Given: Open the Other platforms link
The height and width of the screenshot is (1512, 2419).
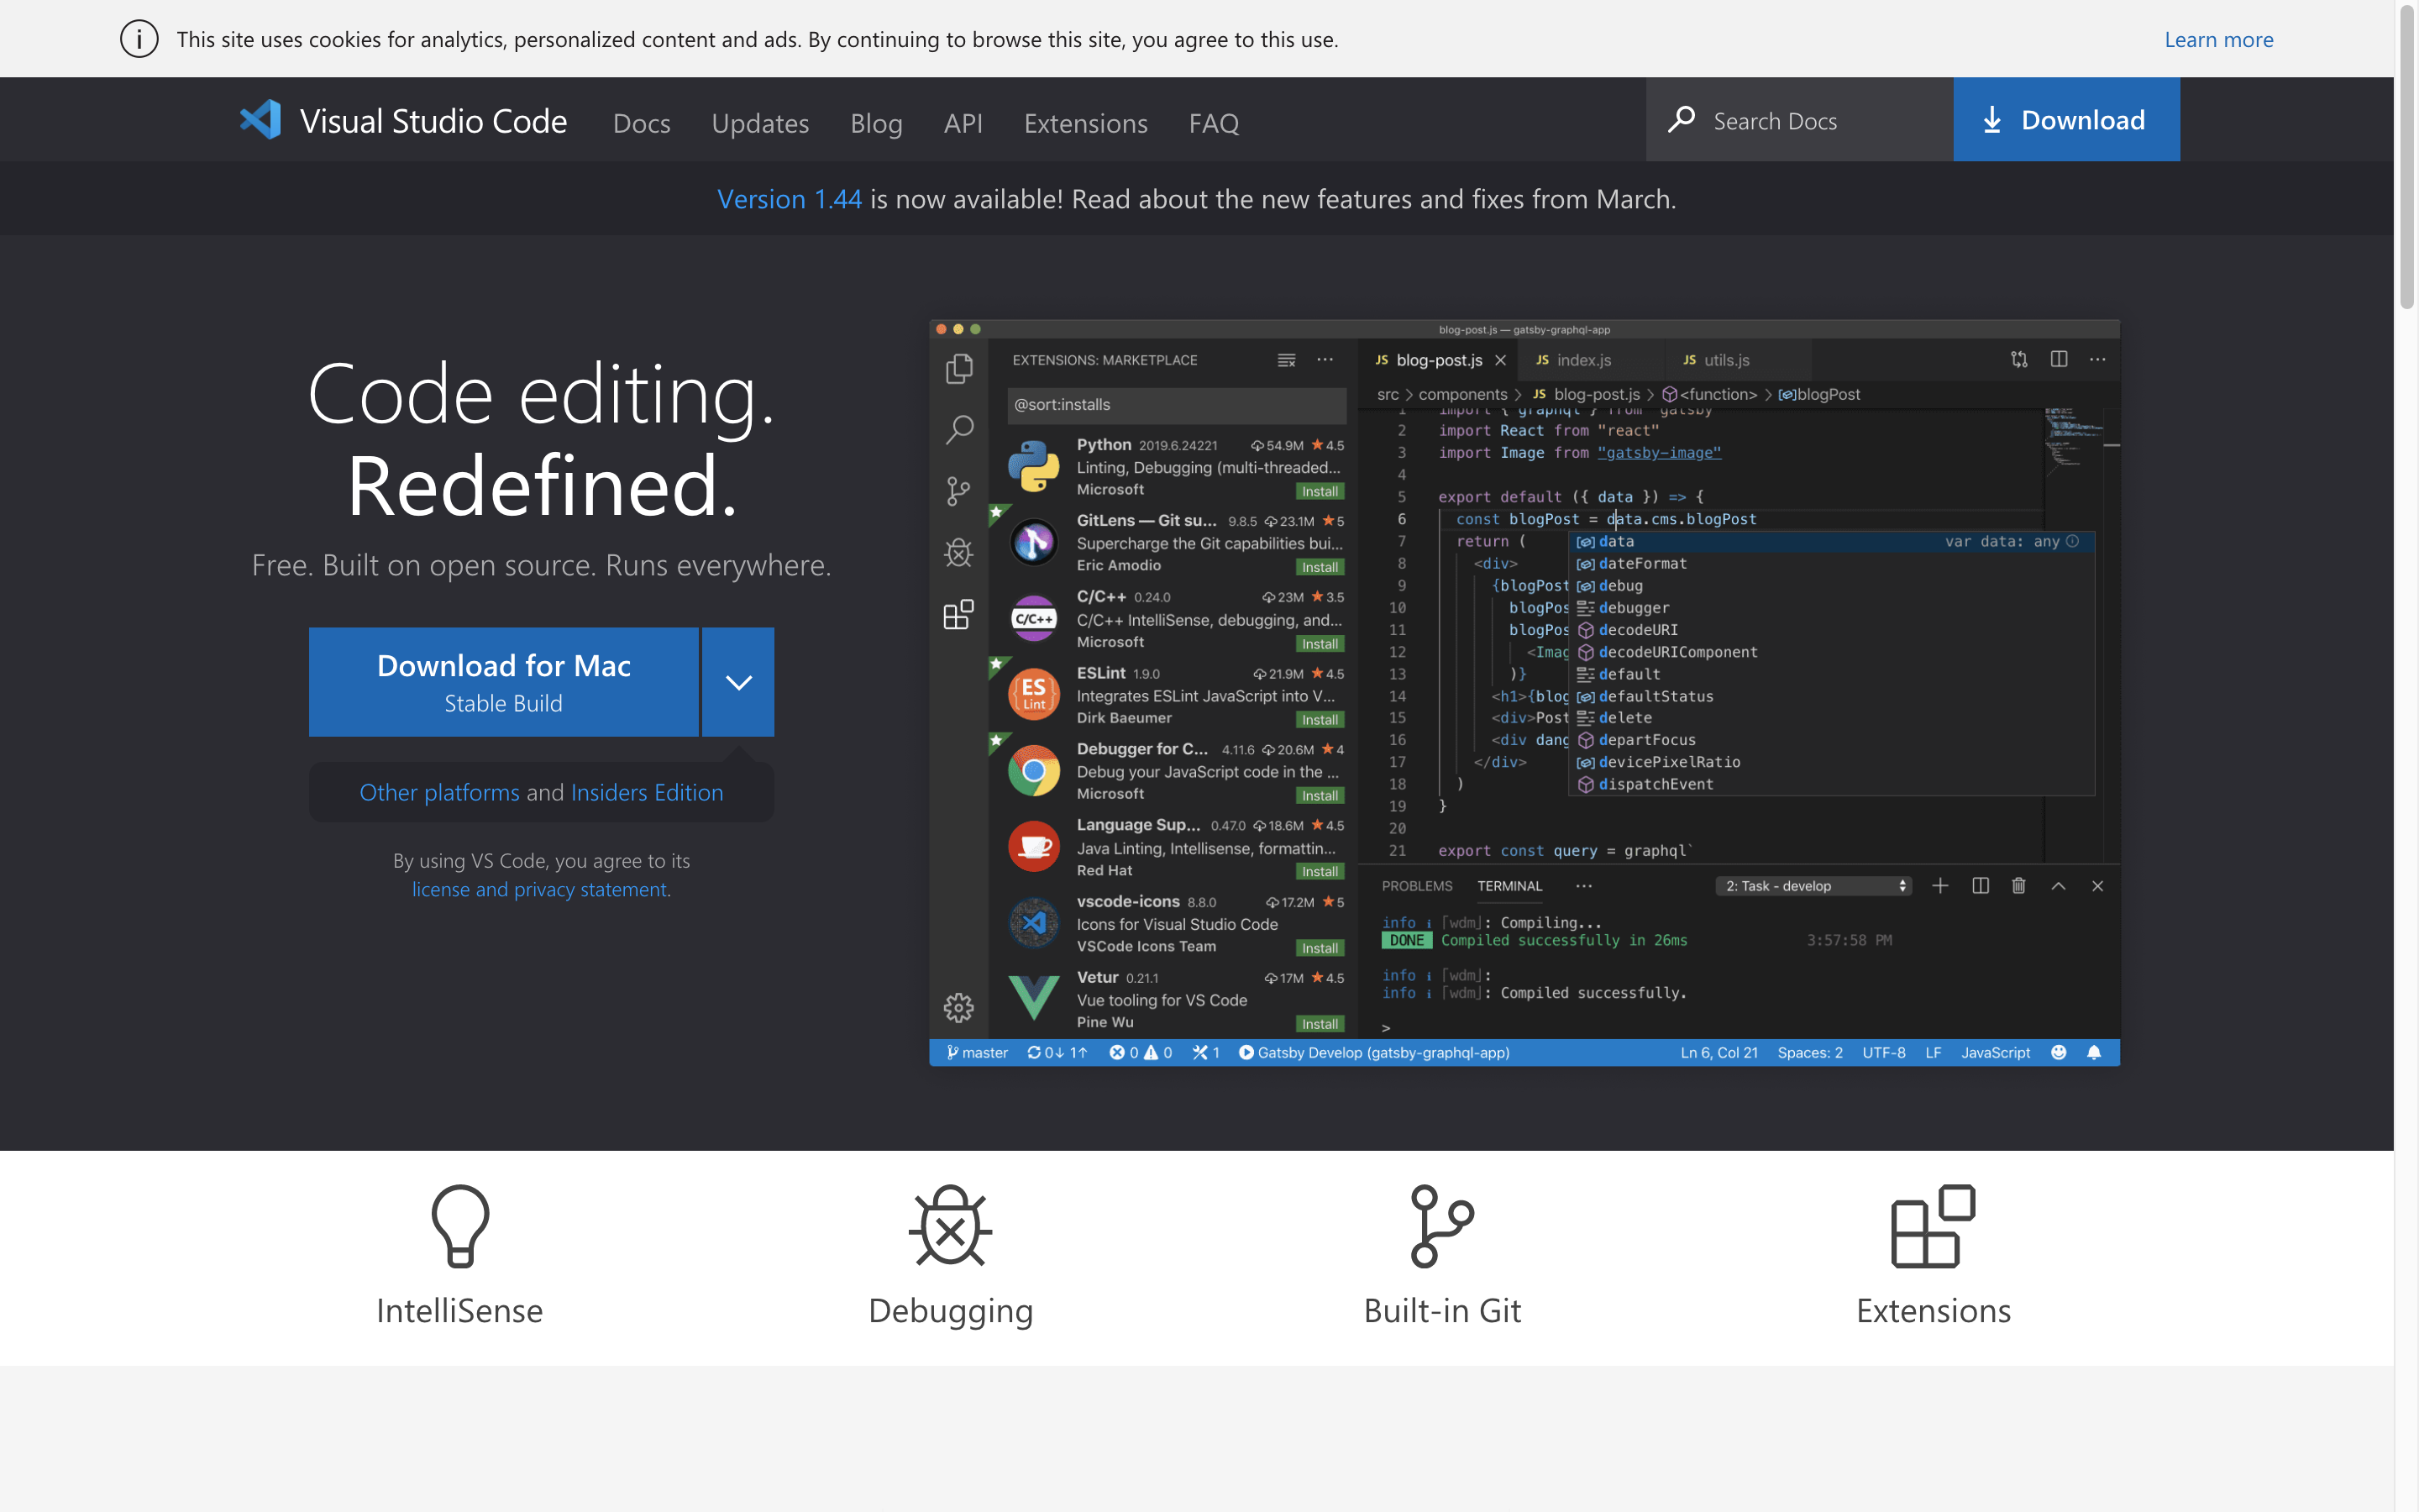Looking at the screenshot, I should click(438, 792).
